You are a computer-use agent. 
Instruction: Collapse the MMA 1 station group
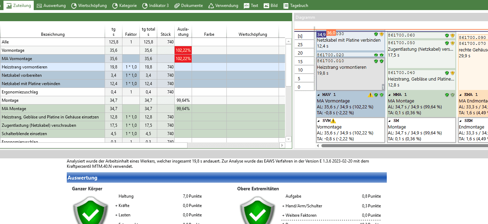(390, 95)
